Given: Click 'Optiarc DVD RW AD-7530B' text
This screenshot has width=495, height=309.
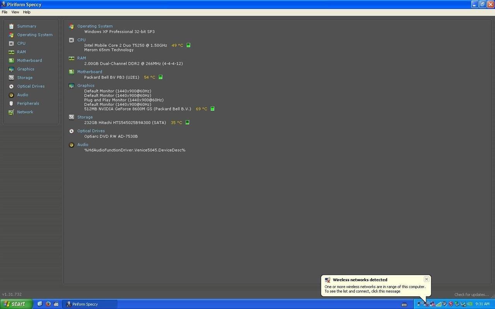Looking at the screenshot, I should (111, 136).
